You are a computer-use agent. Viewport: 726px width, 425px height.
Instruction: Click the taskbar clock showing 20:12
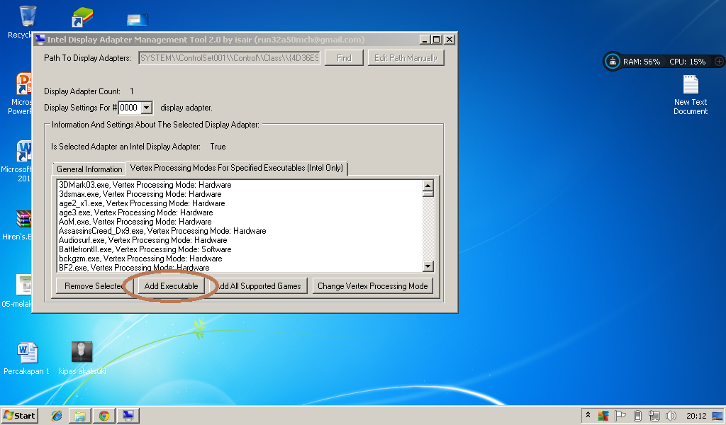[696, 416]
